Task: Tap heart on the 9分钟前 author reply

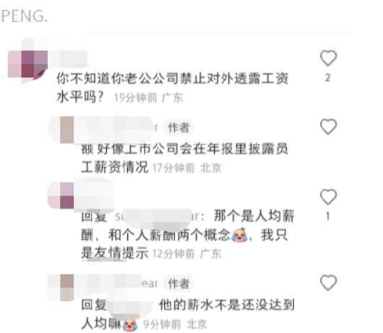Action: 328,282
